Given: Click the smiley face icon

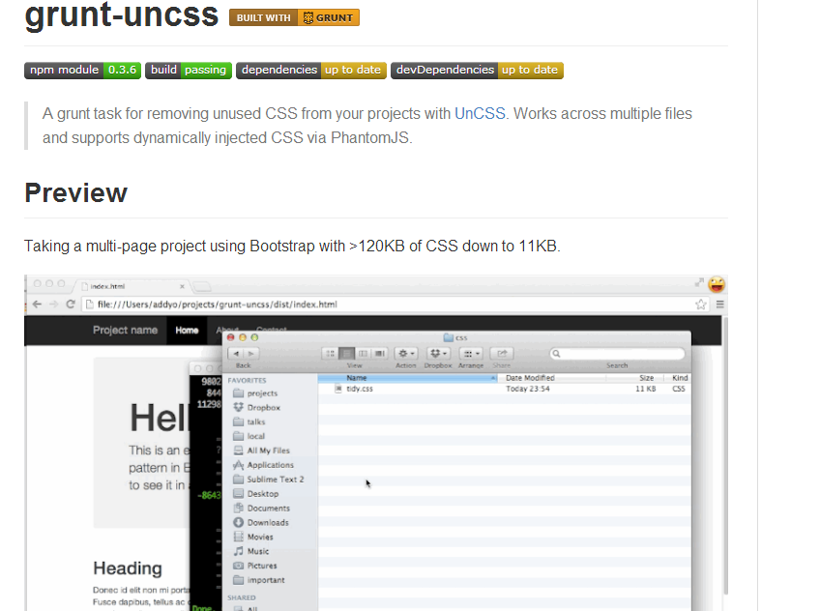Looking at the screenshot, I should 717,284.
